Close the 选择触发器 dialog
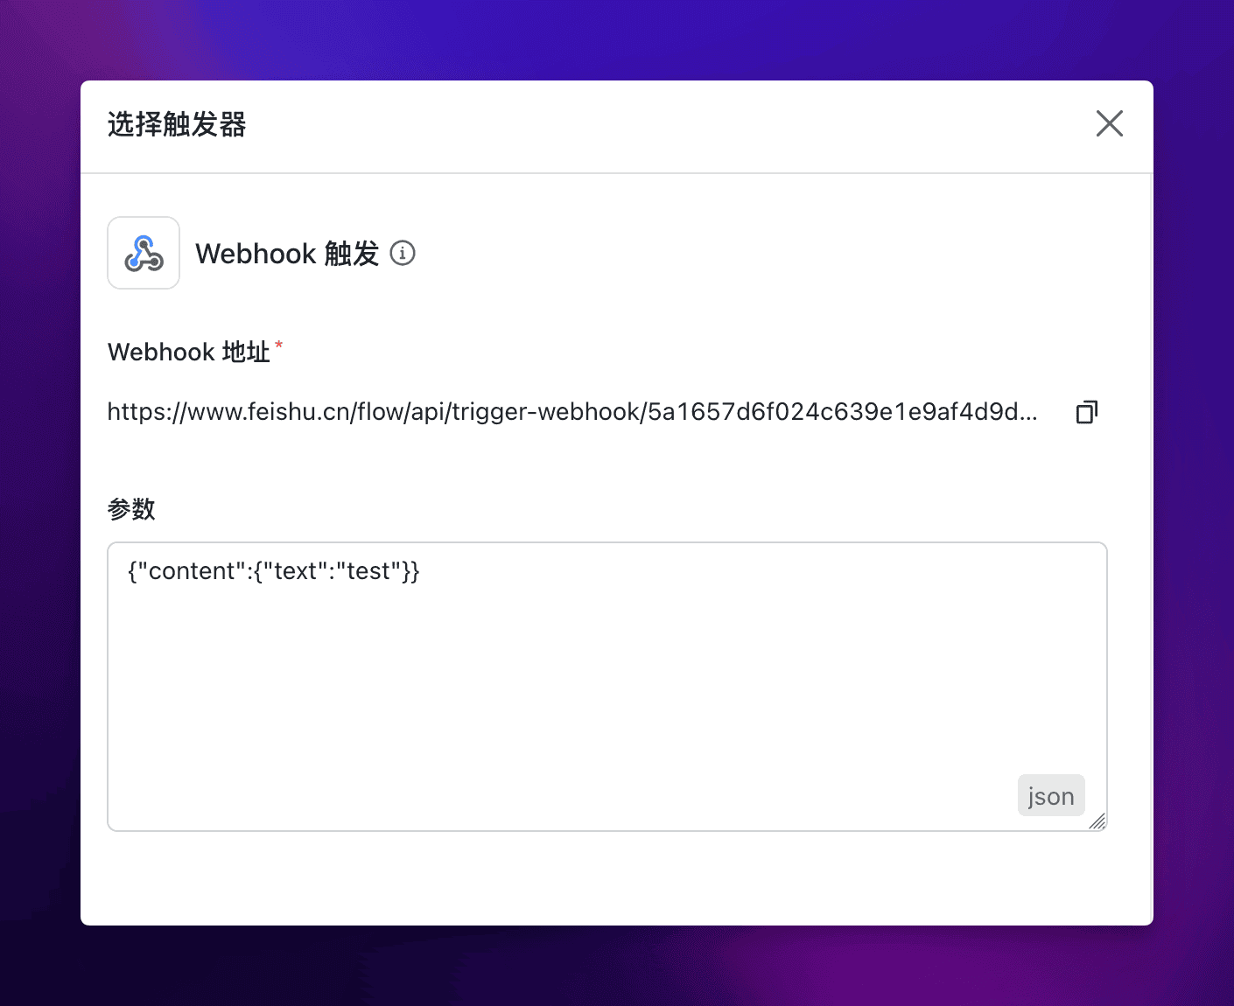Image resolution: width=1234 pixels, height=1006 pixels. click(x=1109, y=123)
